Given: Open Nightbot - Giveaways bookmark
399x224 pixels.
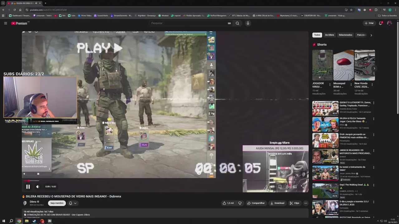Looking at the screenshot, I should point(145,16).
